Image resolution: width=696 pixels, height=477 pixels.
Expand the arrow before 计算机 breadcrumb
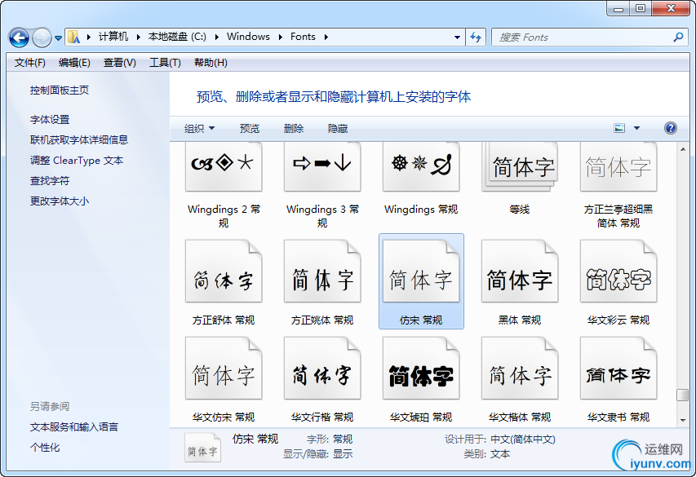pyautogui.click(x=88, y=38)
